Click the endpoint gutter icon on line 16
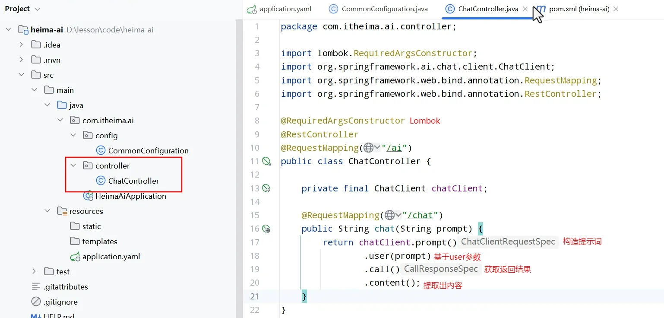Screen dimensions: 664x318 point(267,229)
